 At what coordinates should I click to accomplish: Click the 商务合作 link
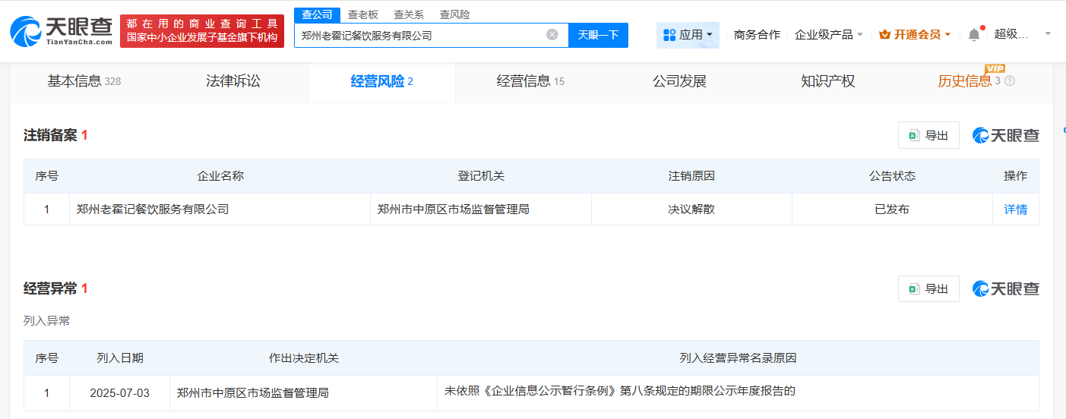coord(757,34)
